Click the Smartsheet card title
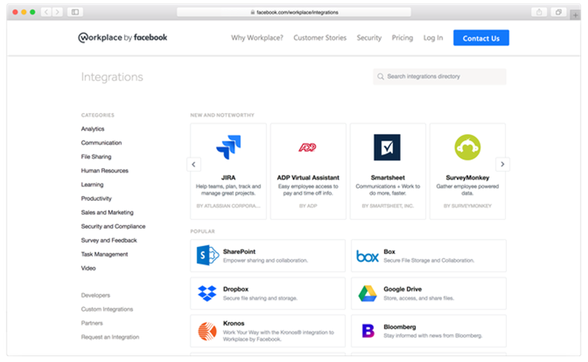The image size is (588, 362). [x=388, y=178]
